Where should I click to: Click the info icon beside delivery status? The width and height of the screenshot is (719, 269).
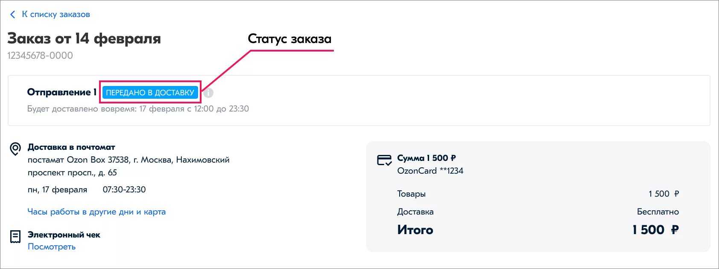point(208,92)
